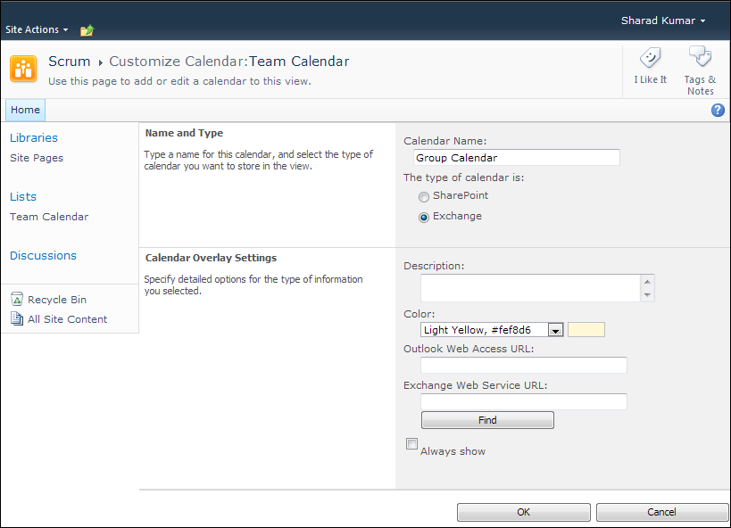Click the Description scrollbar up arrow
The height and width of the screenshot is (528, 731).
[647, 282]
